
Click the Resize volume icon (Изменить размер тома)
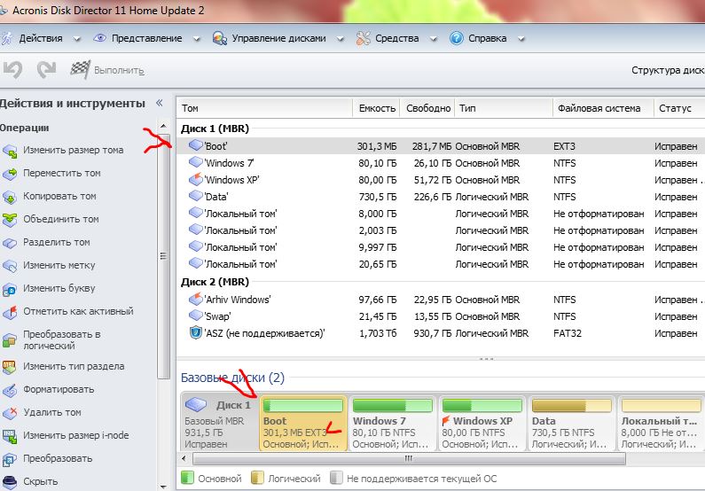pos(10,151)
